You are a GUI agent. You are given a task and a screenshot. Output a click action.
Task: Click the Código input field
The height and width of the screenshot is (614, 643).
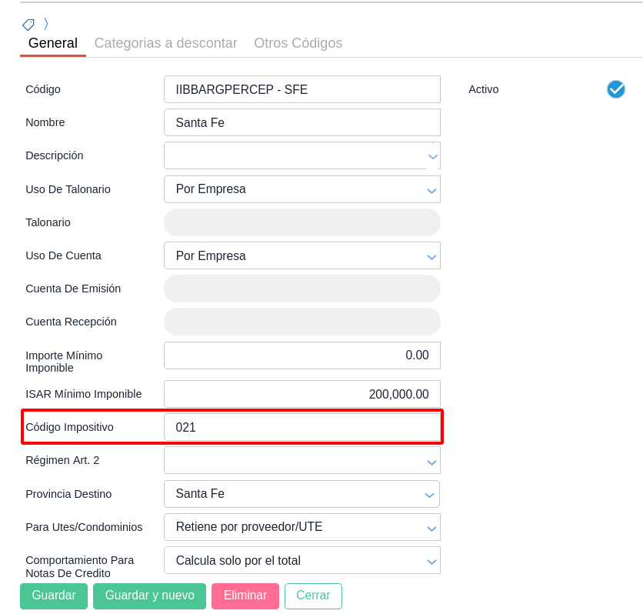click(x=302, y=89)
